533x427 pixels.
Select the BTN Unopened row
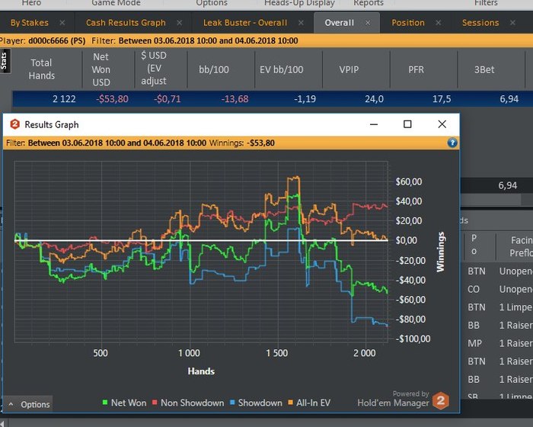pos(499,271)
